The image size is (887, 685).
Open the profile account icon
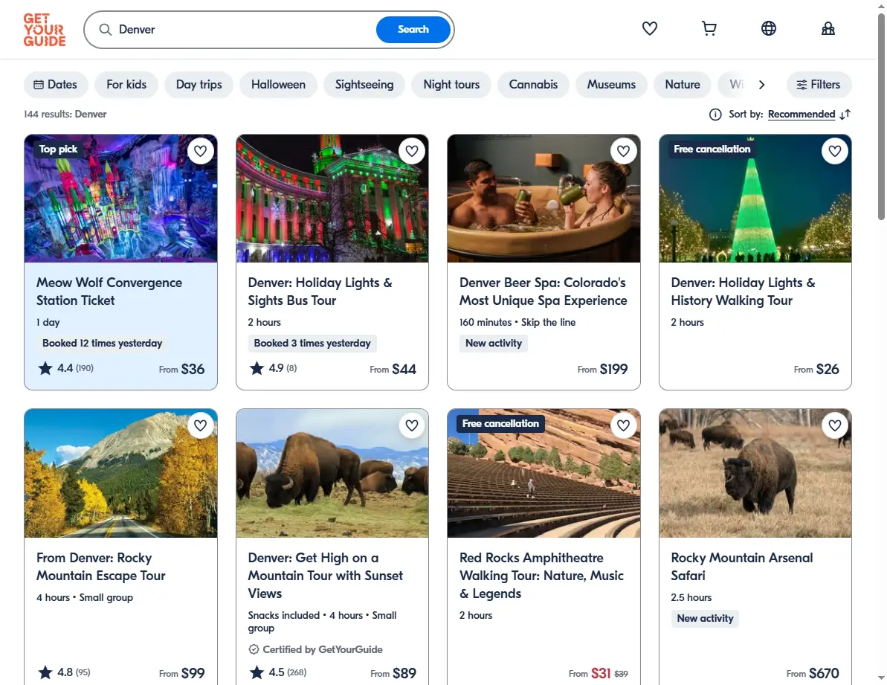tap(828, 28)
